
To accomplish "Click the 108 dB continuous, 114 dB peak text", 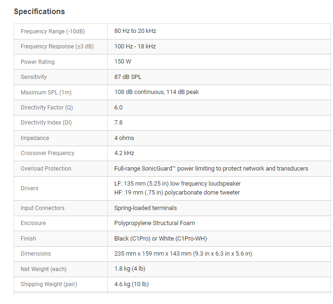I will pyautogui.click(x=157, y=92).
